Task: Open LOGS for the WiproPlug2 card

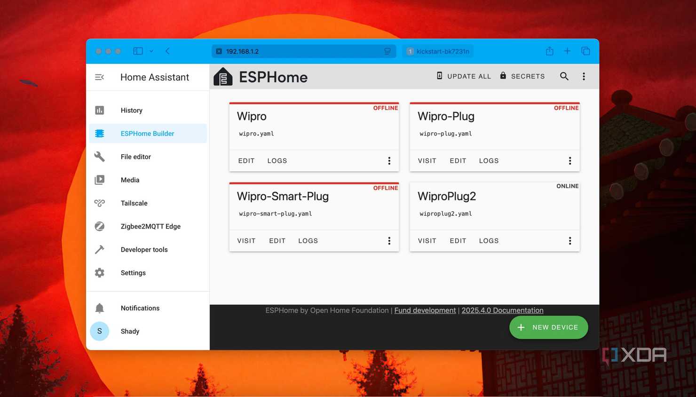Action: [x=489, y=241]
